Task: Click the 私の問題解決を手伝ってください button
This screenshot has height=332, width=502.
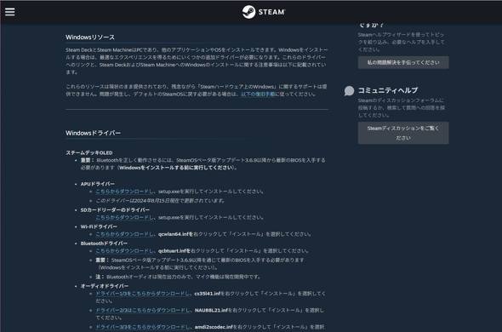Action: 403,62
